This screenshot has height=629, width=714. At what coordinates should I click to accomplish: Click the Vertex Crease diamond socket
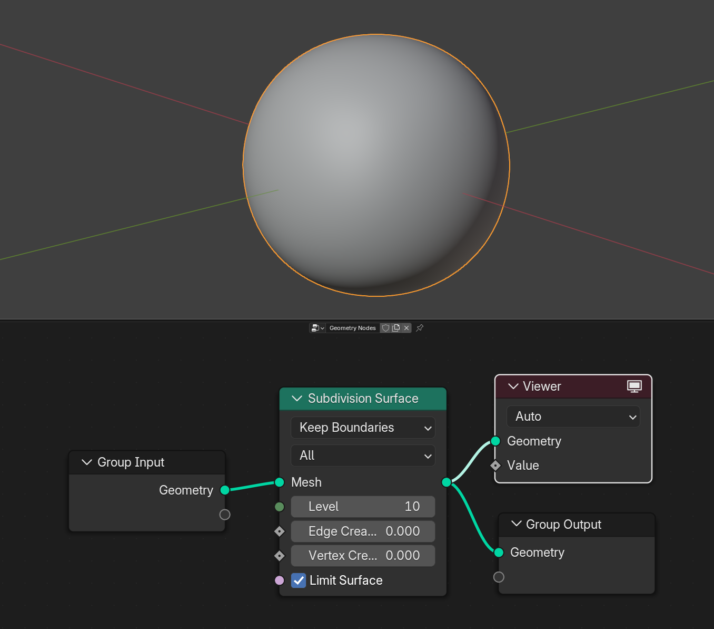pos(280,556)
